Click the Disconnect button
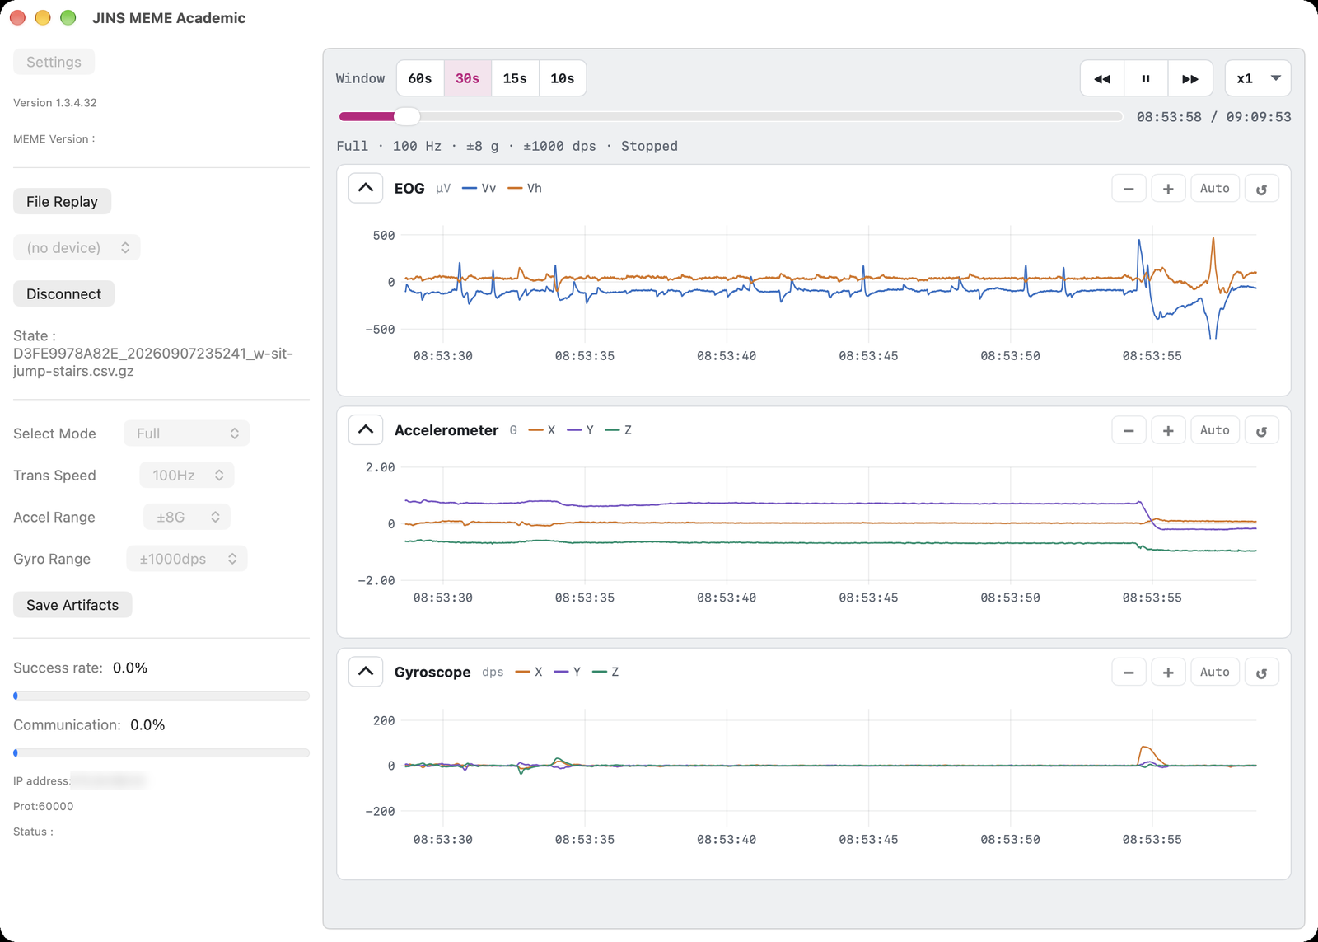Image resolution: width=1318 pixels, height=942 pixels. 63,293
